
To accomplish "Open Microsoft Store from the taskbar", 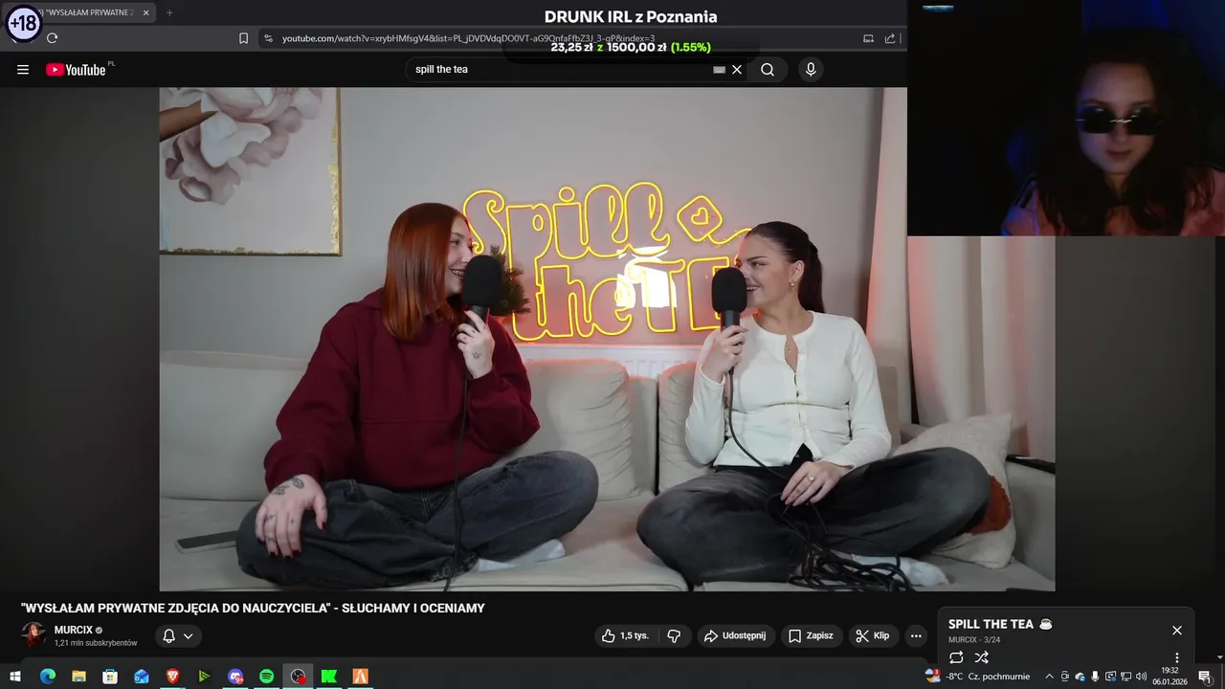I will (110, 677).
